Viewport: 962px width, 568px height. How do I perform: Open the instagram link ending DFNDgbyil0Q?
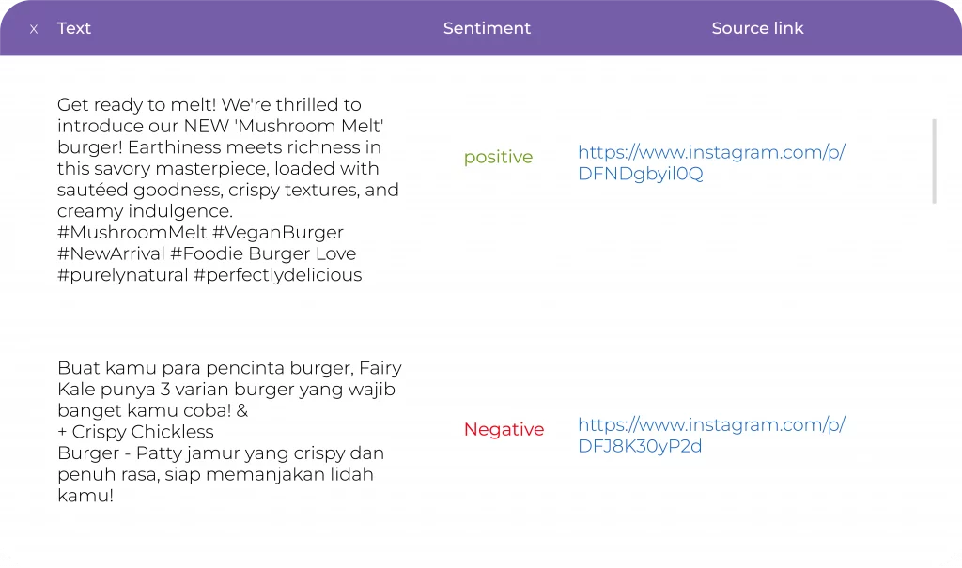[x=711, y=162]
